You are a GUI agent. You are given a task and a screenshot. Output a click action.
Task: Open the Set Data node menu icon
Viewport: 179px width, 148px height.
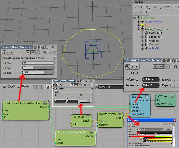click(147, 97)
